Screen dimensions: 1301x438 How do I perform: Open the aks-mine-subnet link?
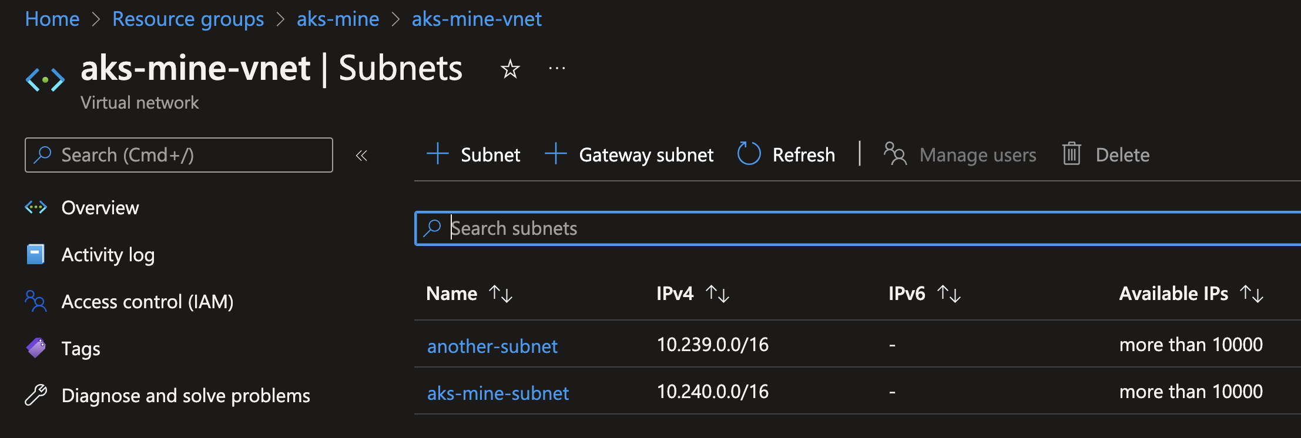point(498,393)
